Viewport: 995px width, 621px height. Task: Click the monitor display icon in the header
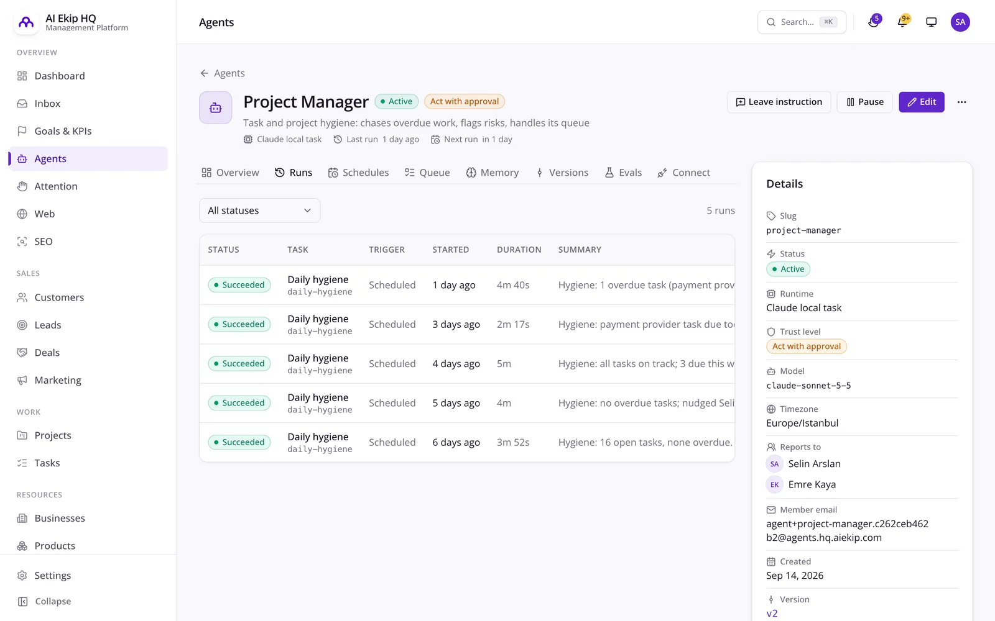[x=931, y=22]
